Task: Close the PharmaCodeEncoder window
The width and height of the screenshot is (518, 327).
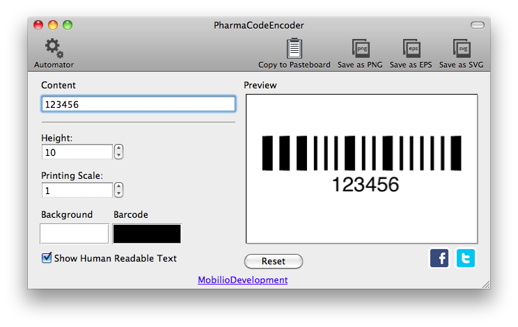Action: click(38, 25)
